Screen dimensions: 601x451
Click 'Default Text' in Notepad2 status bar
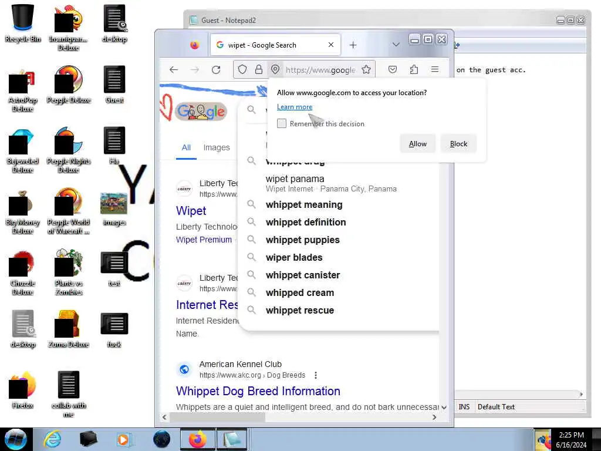(496, 407)
